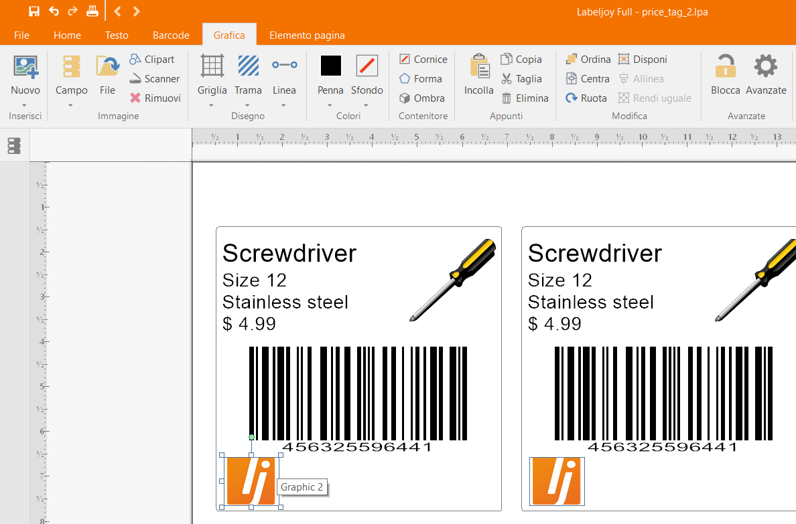This screenshot has width=796, height=524.
Task: Select the selected logo graphic on first label
Action: [251, 481]
